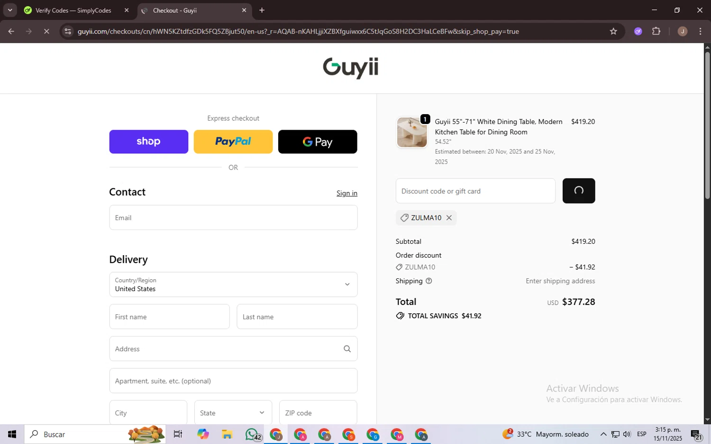
Task: Open the network icon in system tray
Action: click(x=615, y=434)
